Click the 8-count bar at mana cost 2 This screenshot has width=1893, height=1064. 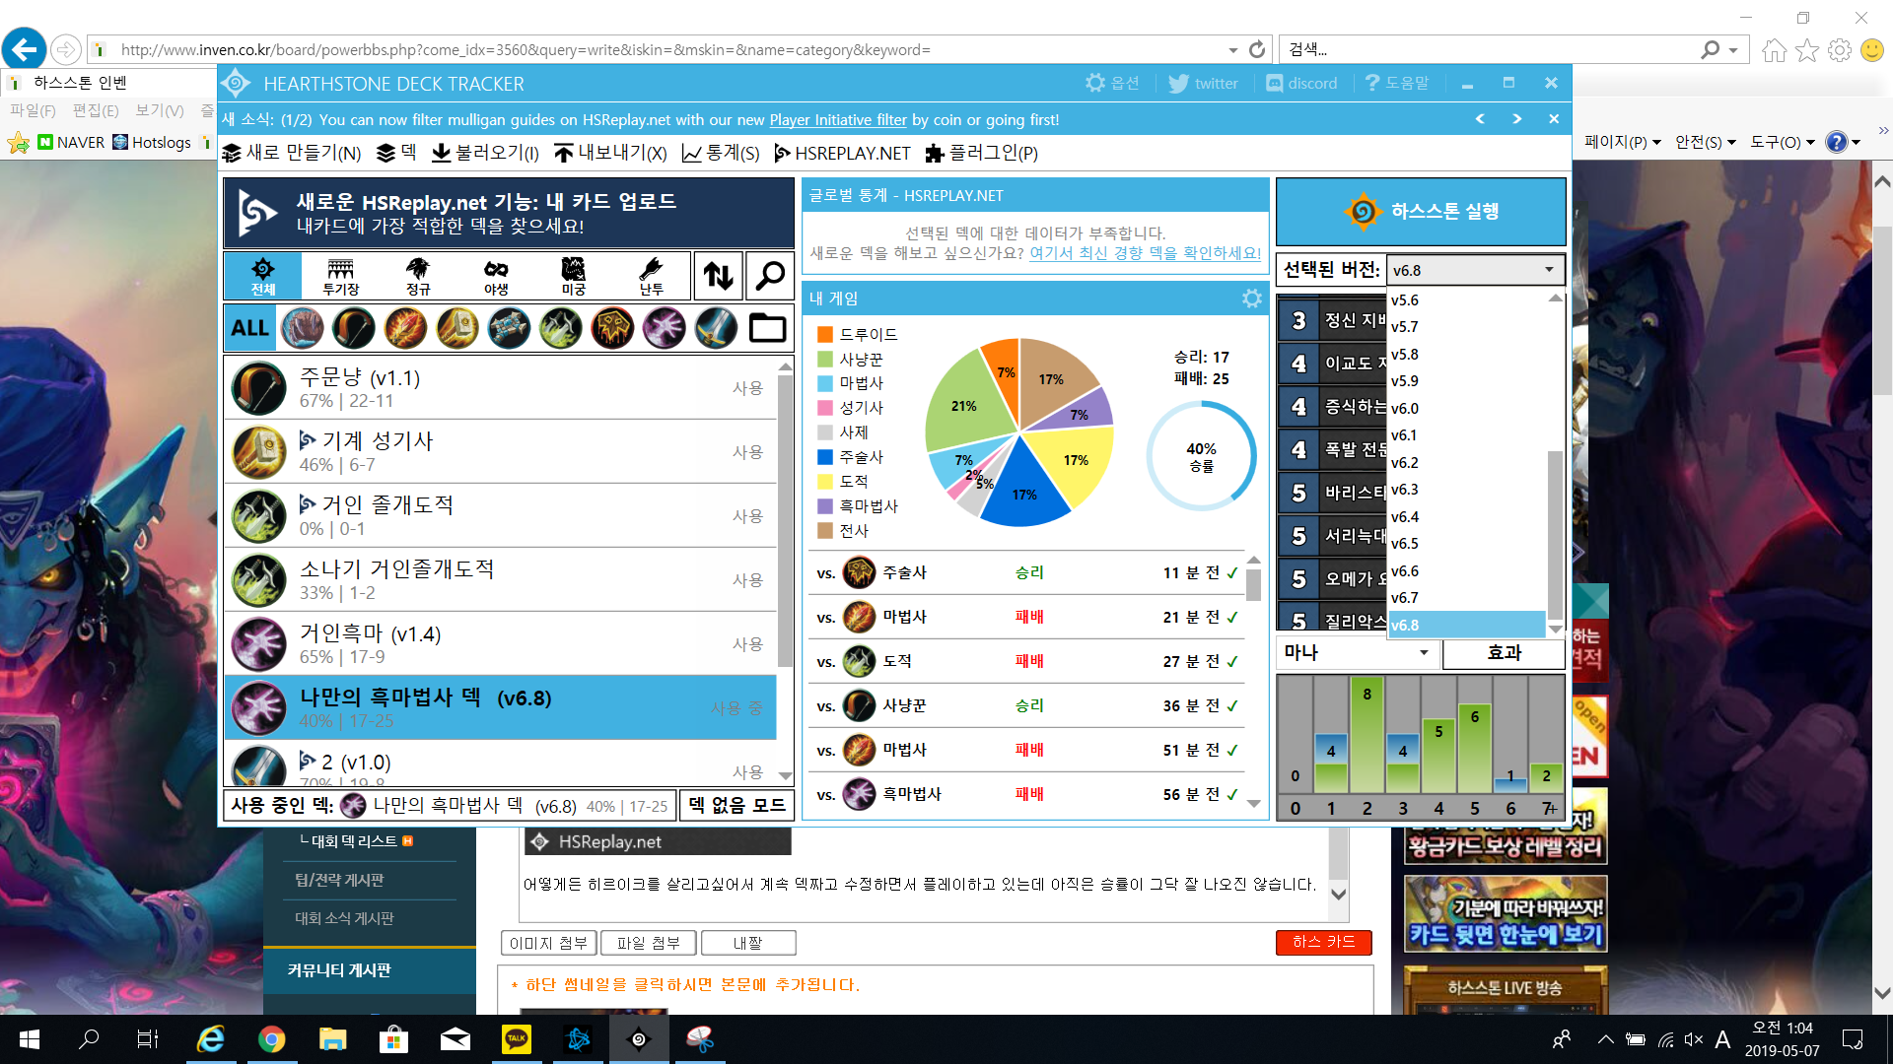(1367, 736)
